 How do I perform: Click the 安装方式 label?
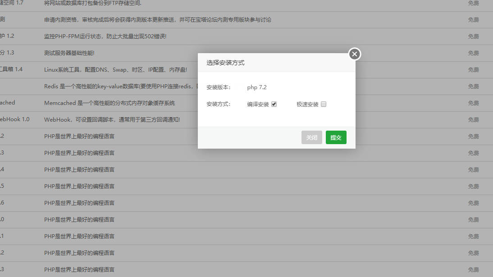coord(219,104)
